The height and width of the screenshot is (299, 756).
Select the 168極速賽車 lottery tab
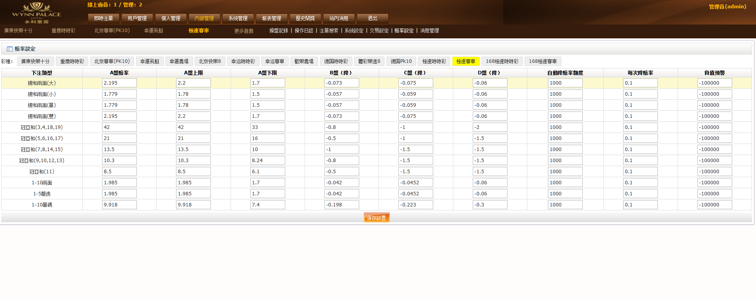542,62
